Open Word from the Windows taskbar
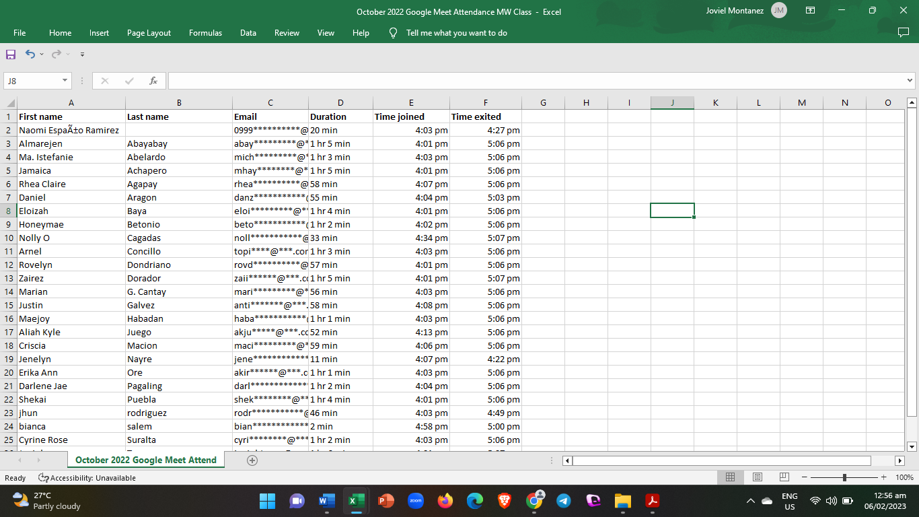 tap(326, 501)
